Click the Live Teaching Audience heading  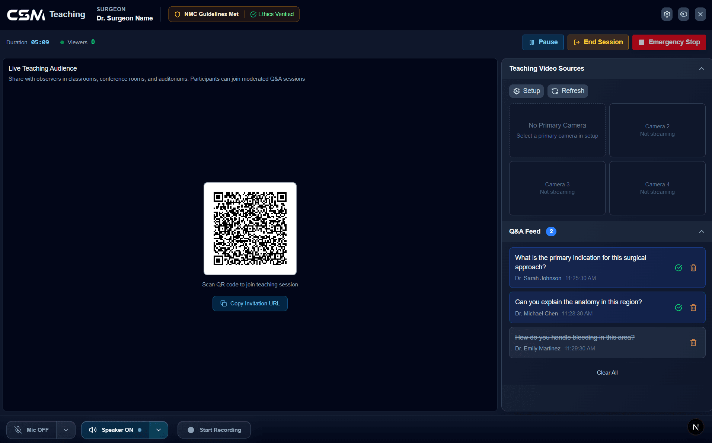pos(43,68)
